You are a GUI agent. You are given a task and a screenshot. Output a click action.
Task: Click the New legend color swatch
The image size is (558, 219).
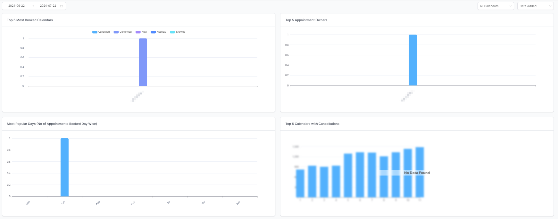138,32
